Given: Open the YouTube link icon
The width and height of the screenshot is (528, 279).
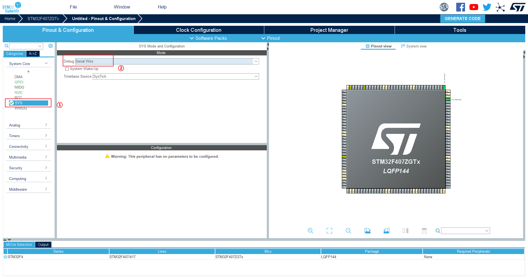Looking at the screenshot, I should click(x=474, y=7).
